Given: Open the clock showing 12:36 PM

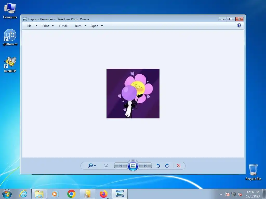Looking at the screenshot, I should tap(253, 194).
